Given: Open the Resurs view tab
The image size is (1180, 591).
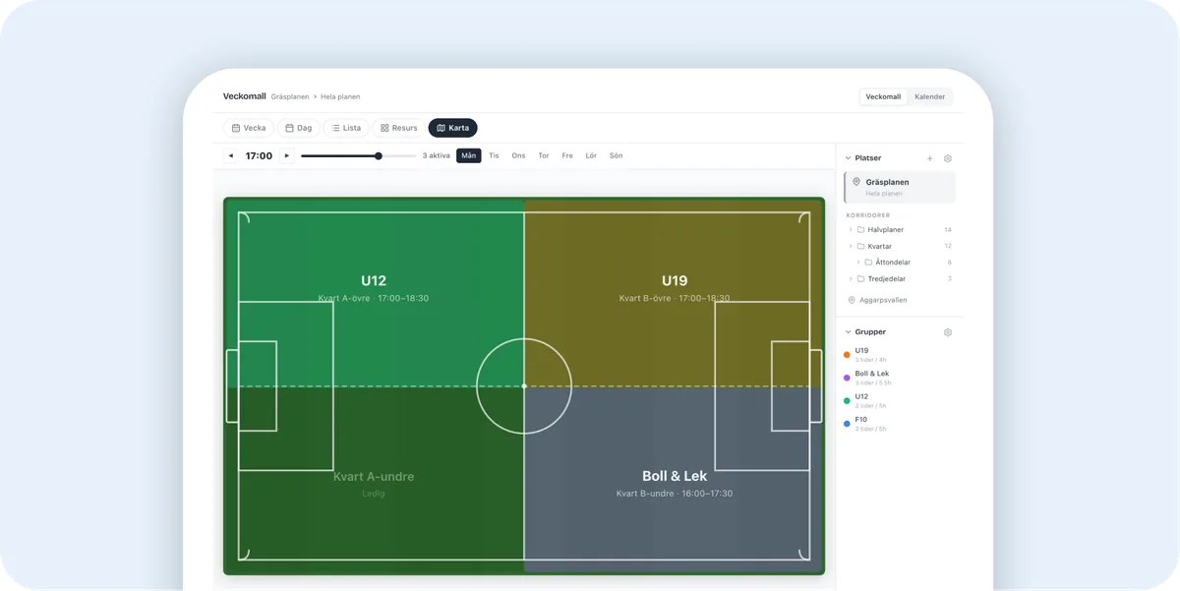Looking at the screenshot, I should [x=399, y=128].
